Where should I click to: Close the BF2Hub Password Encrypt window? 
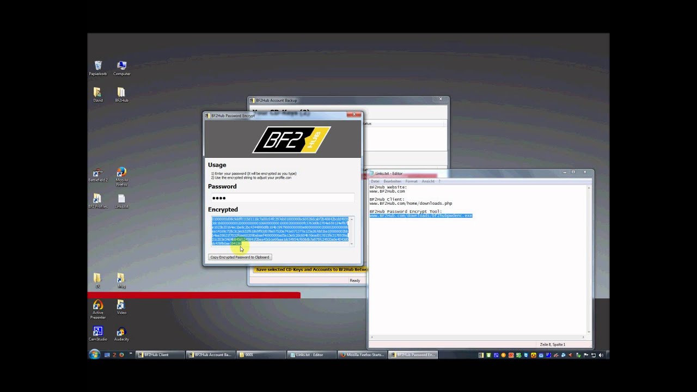[354, 115]
